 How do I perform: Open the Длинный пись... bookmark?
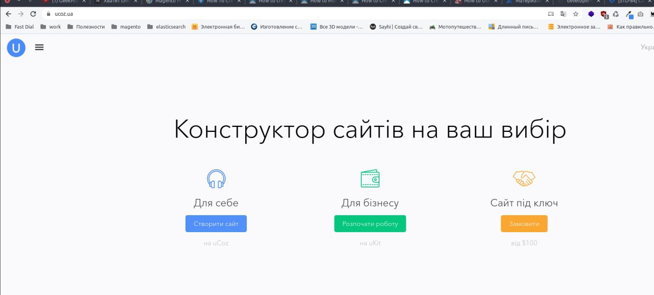(x=515, y=27)
